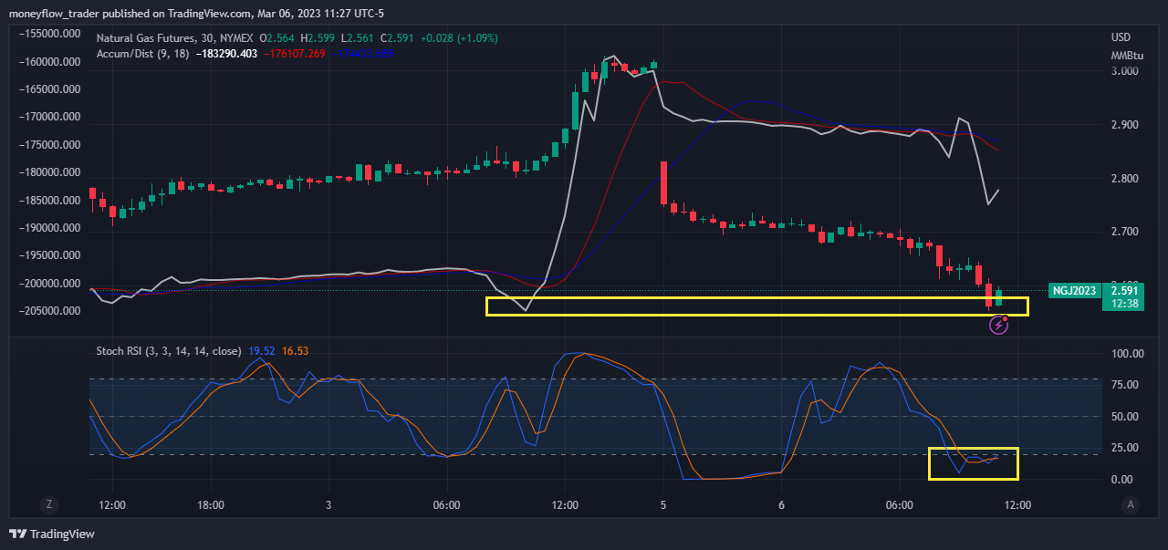The image size is (1168, 550).
Task: Click the Stoch RSI orange value 16.53
Action: coord(295,351)
